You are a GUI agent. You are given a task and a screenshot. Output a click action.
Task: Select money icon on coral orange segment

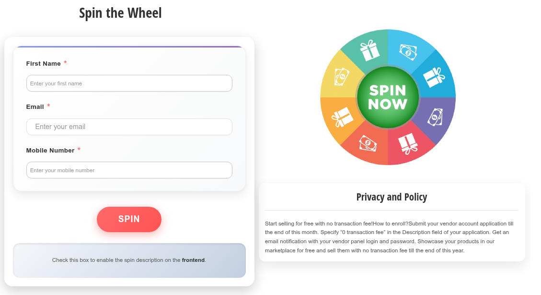(368, 143)
